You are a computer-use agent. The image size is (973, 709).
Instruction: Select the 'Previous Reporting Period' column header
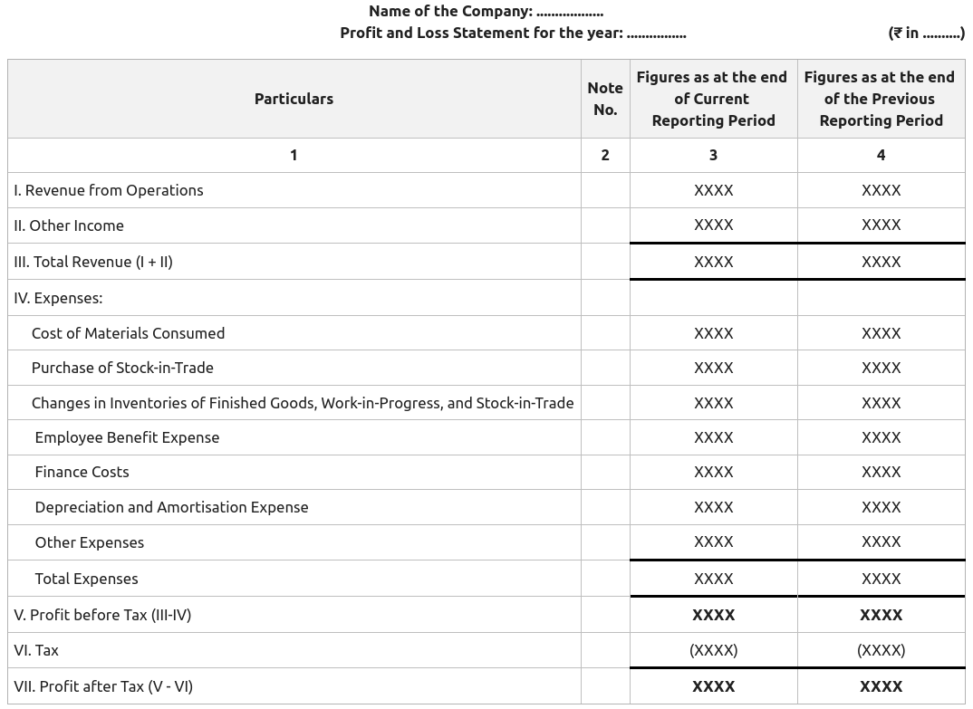(880, 98)
